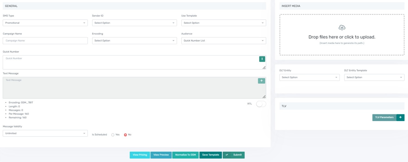Select Yes for Is Scheduled
This screenshot has height=162, width=408.
pyautogui.click(x=113, y=134)
